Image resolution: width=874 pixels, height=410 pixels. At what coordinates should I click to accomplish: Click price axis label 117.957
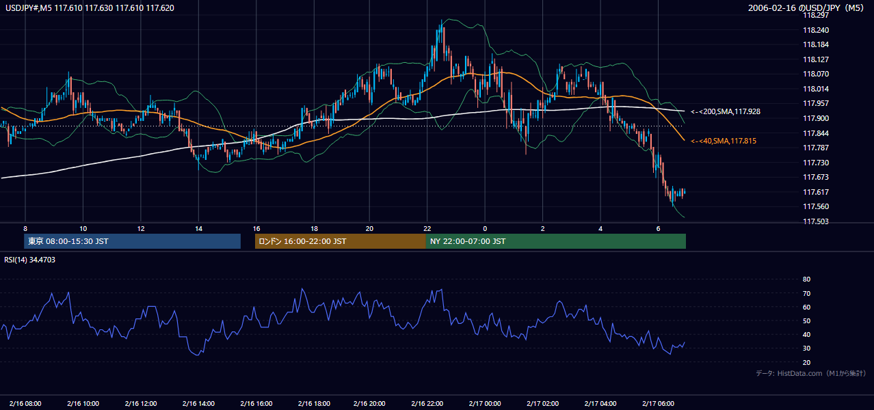816,103
